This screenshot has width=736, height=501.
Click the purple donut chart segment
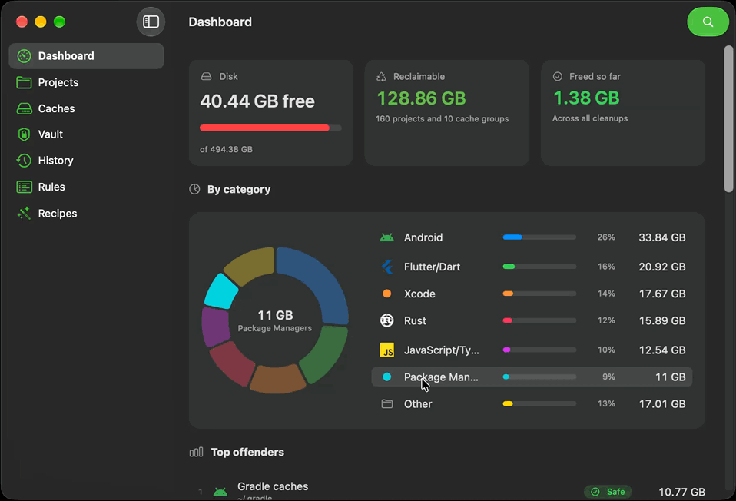[x=215, y=327]
